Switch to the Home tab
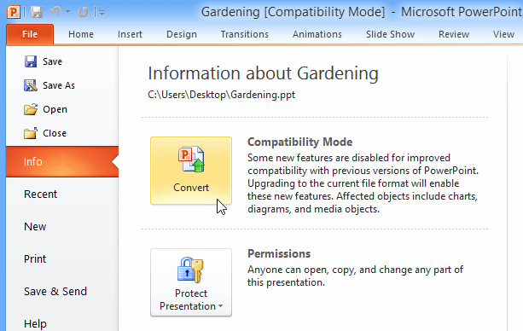 tap(81, 34)
